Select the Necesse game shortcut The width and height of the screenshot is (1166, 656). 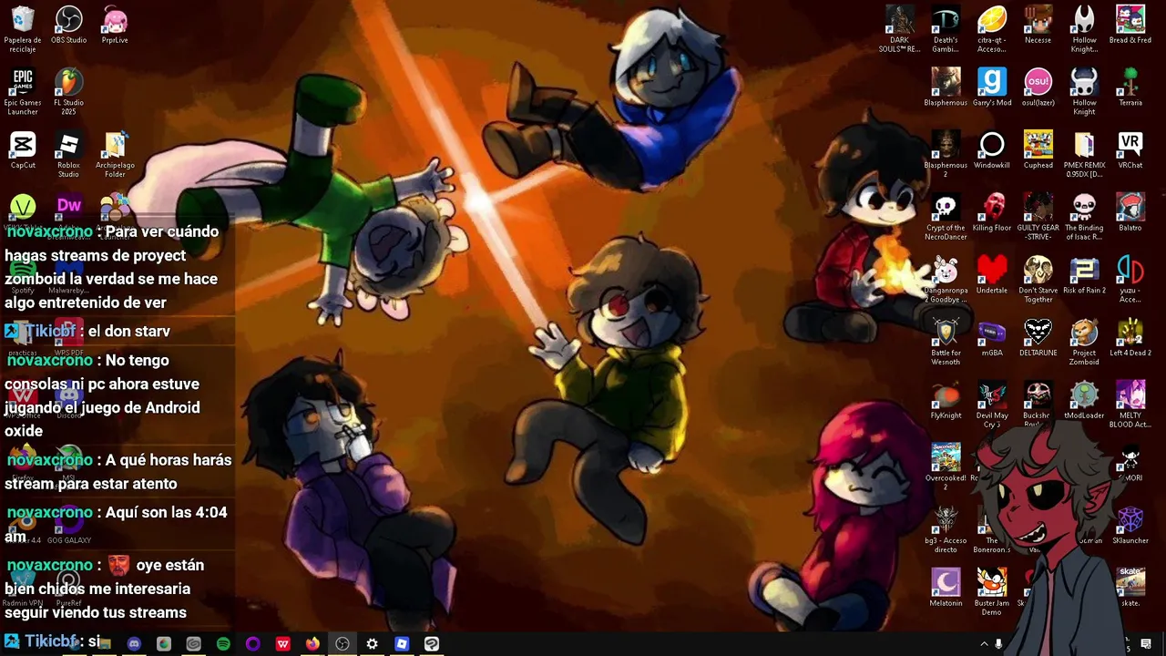pyautogui.click(x=1038, y=26)
